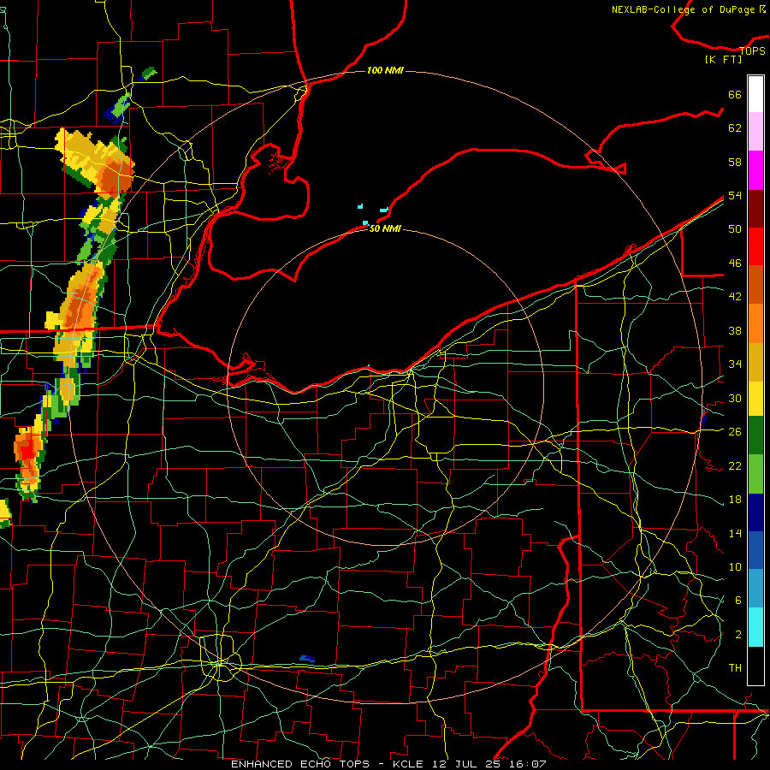
Task: Click the 'NEXLAB-College of DuPage' credit text
Action: pyautogui.click(x=684, y=9)
